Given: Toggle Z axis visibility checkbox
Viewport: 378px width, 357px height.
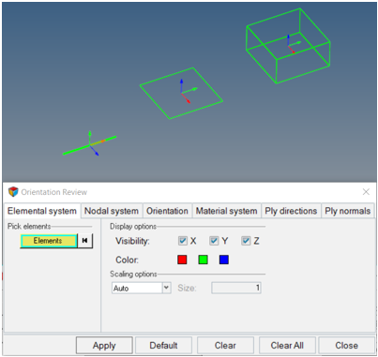Looking at the screenshot, I should point(246,241).
